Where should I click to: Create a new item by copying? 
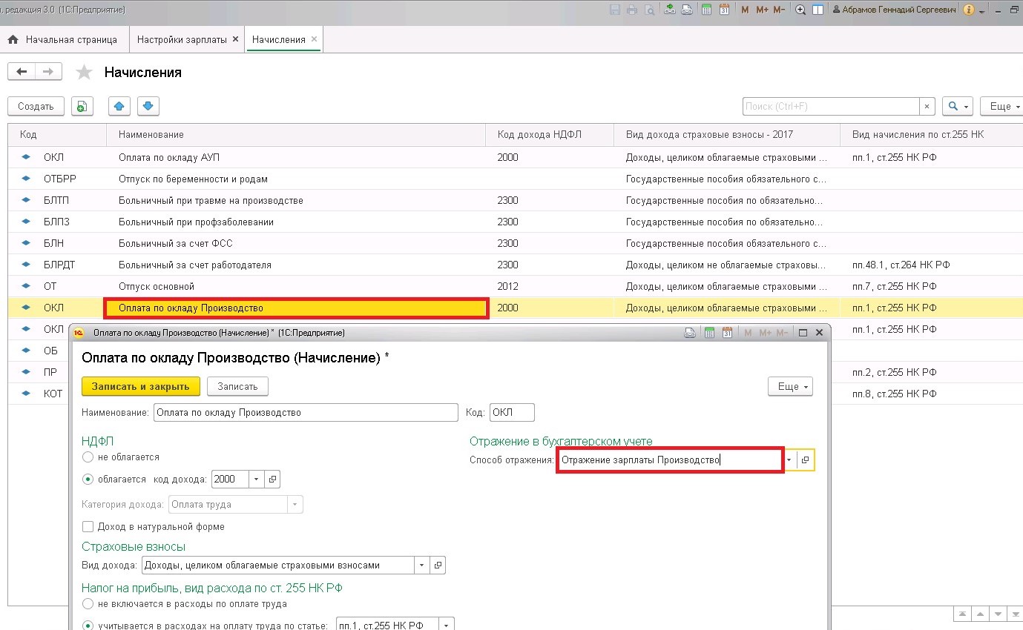click(82, 106)
